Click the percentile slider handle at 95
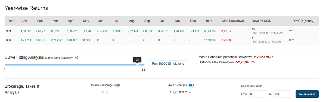This screenshot has height=102, width=326. pyautogui.click(x=137, y=65)
